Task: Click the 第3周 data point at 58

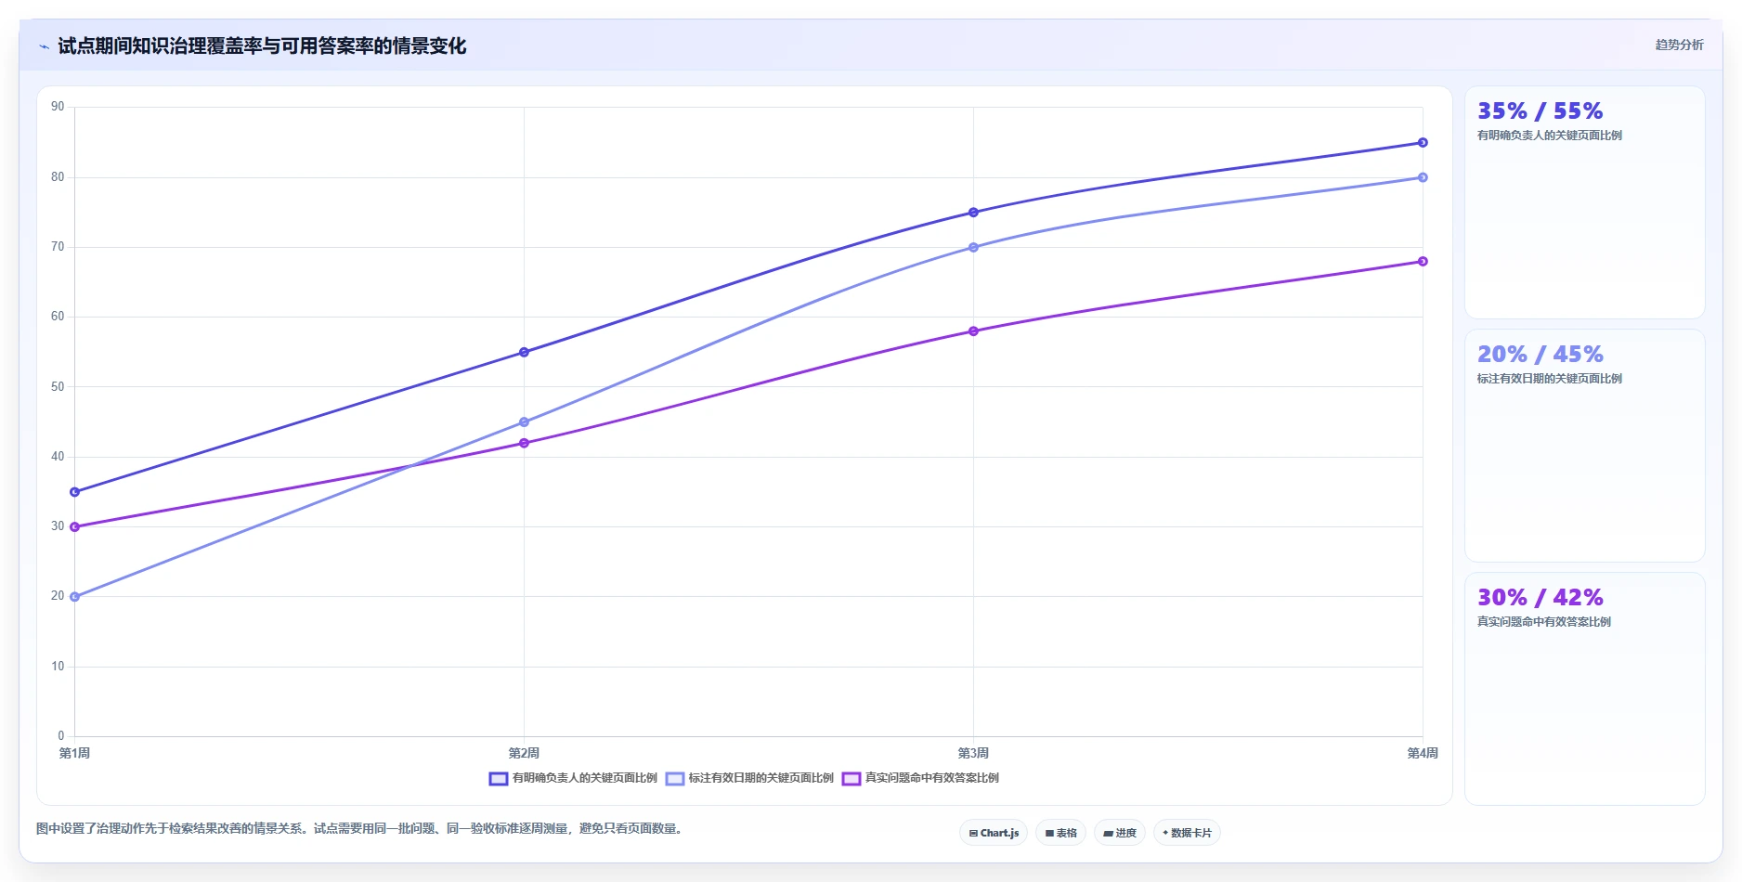Action: pos(974,331)
